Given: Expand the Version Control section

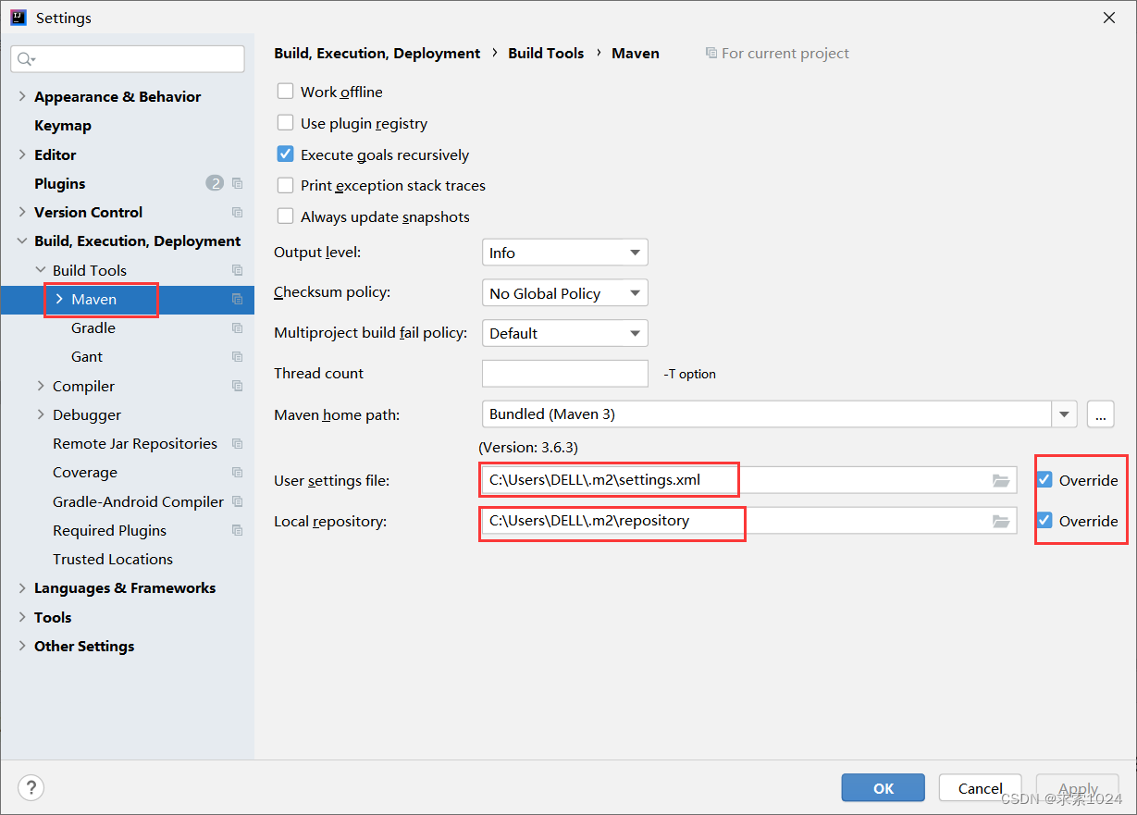Looking at the screenshot, I should point(22,212).
